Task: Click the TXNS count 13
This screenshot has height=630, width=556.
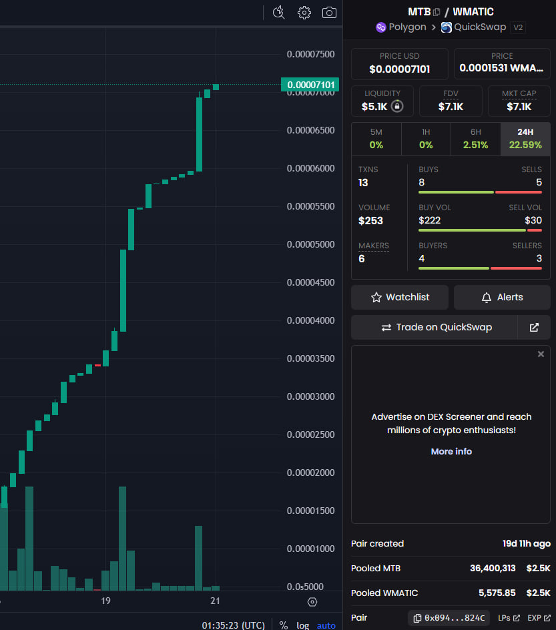Action: 363,183
